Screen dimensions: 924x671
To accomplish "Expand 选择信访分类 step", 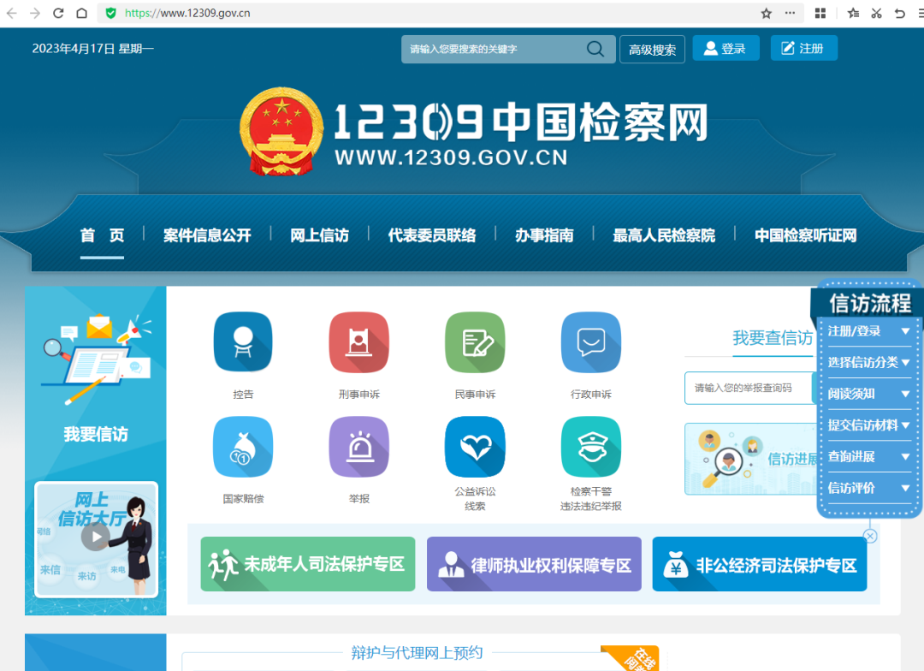I will click(x=869, y=362).
